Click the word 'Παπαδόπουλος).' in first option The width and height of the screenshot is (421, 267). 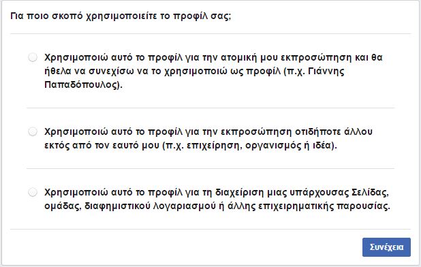[x=83, y=85]
